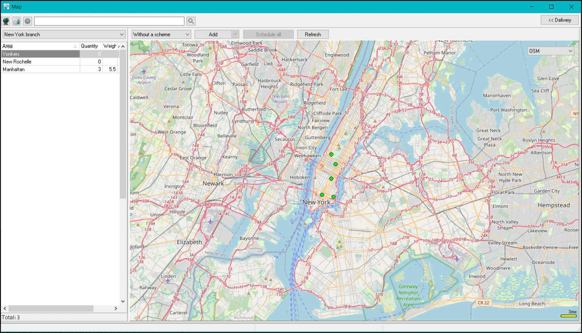
Task: Click the horizontal scroll left arrow
Action: click(x=5, y=308)
